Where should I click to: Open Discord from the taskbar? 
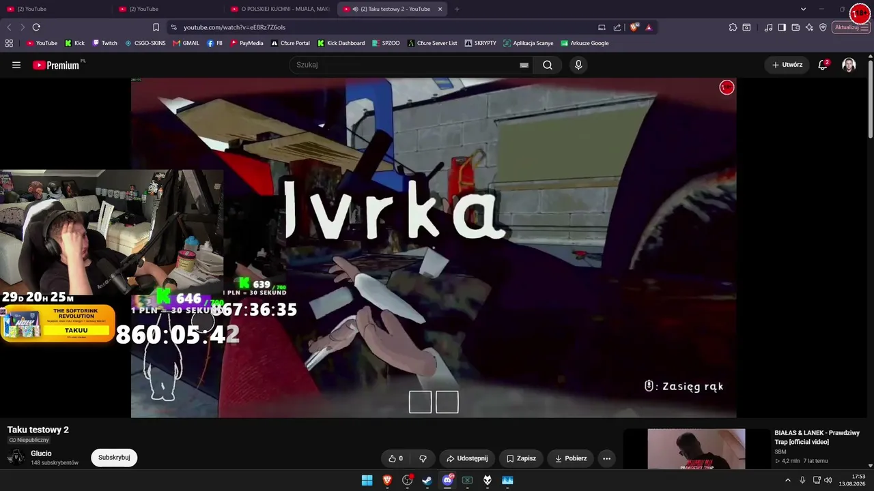point(447,480)
